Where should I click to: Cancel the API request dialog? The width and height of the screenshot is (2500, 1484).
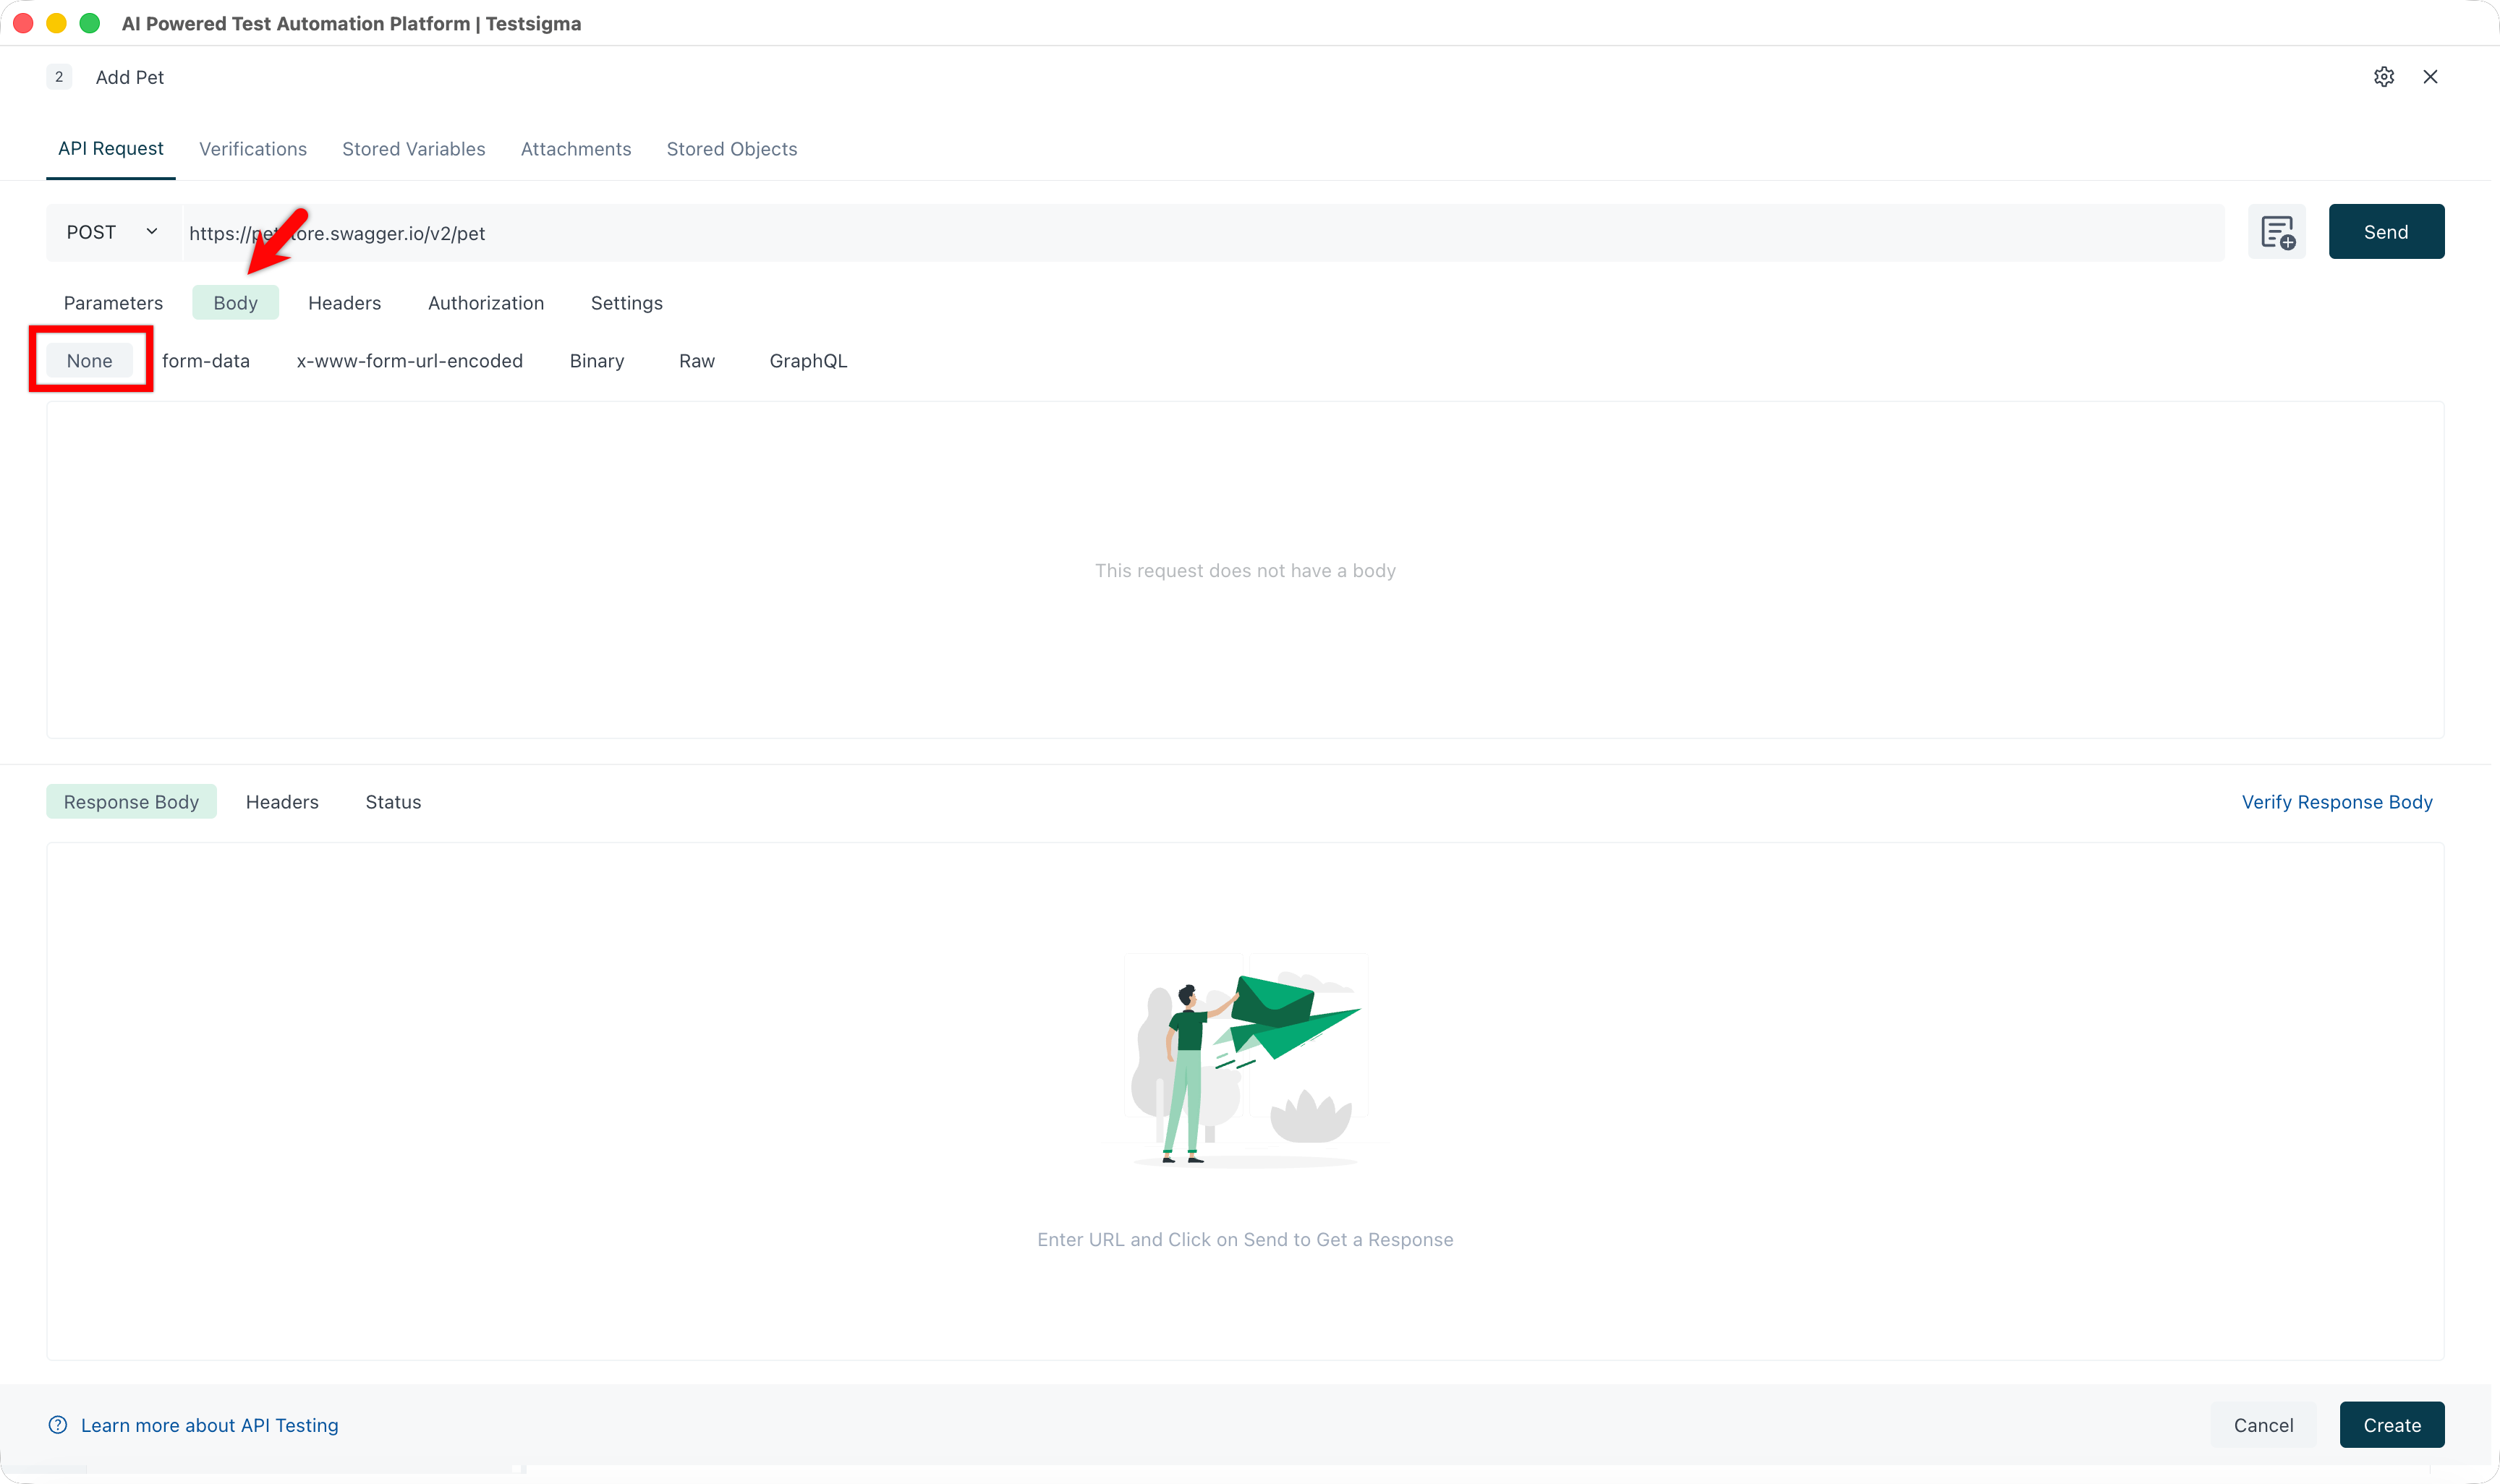[x=2263, y=1425]
